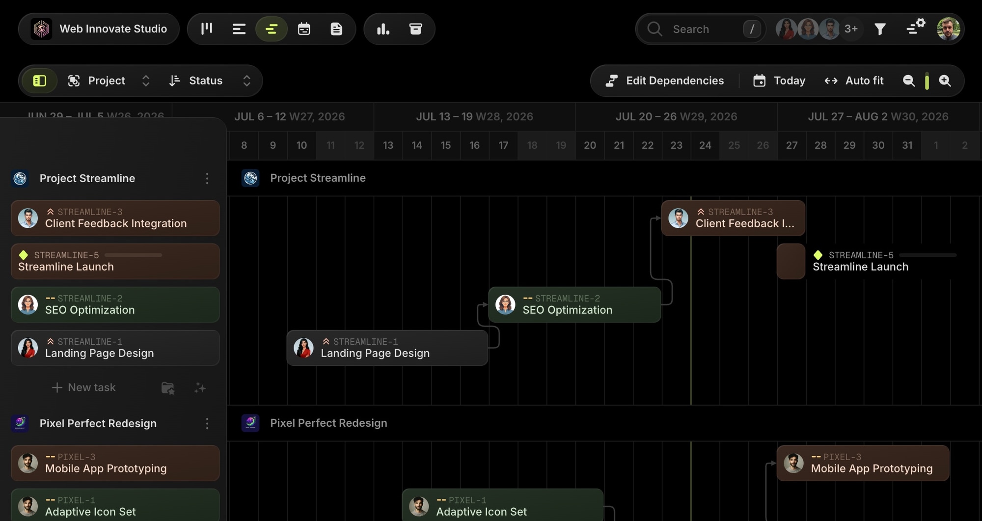The image size is (982, 521).
Task: Click week header JUL 13 – 19 W28
Action: coord(474,116)
